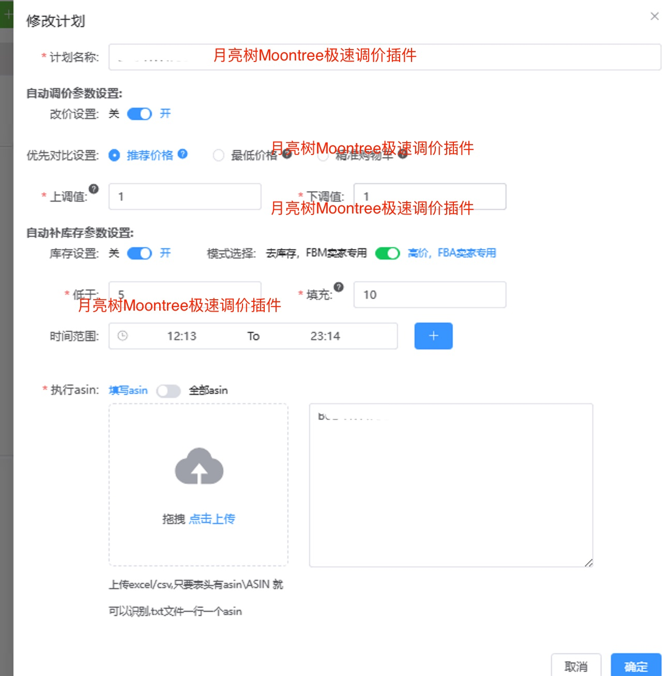Toggle the 模式选择 green switch
670x676 pixels.
click(x=388, y=253)
